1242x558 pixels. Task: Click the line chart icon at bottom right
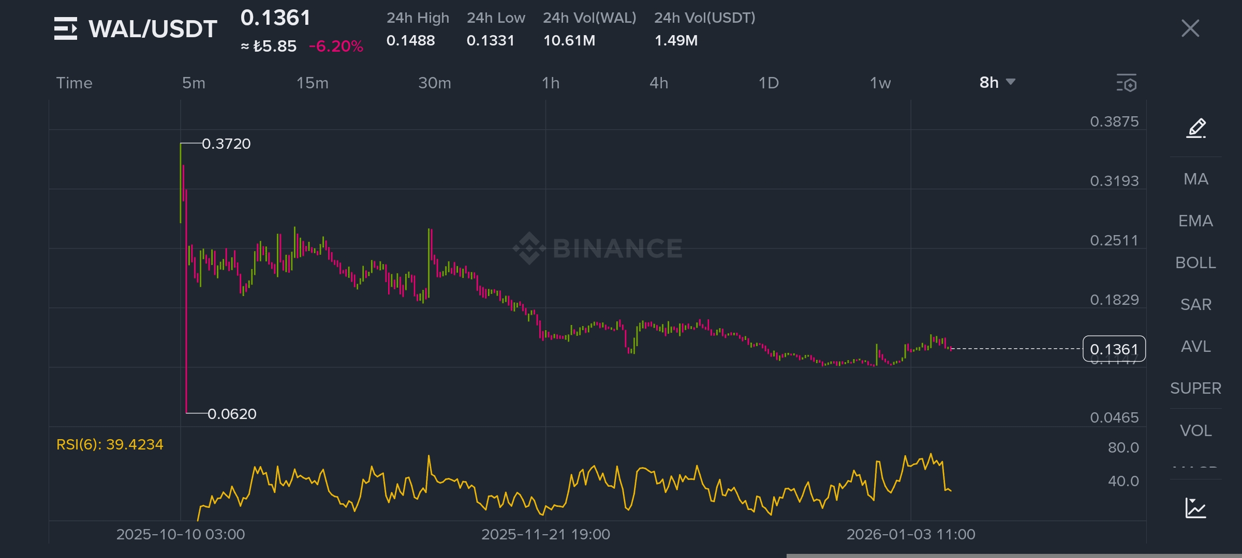point(1195,508)
